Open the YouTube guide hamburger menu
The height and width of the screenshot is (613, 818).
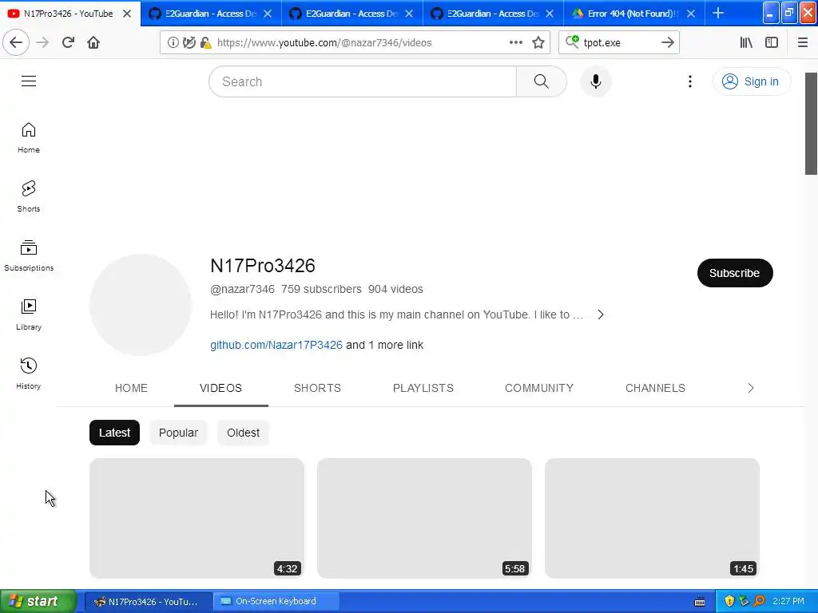tap(29, 81)
